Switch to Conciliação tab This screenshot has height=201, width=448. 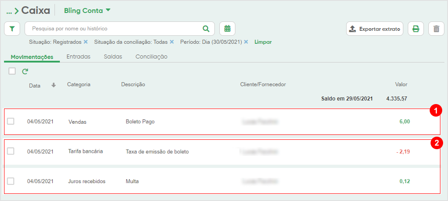point(151,57)
